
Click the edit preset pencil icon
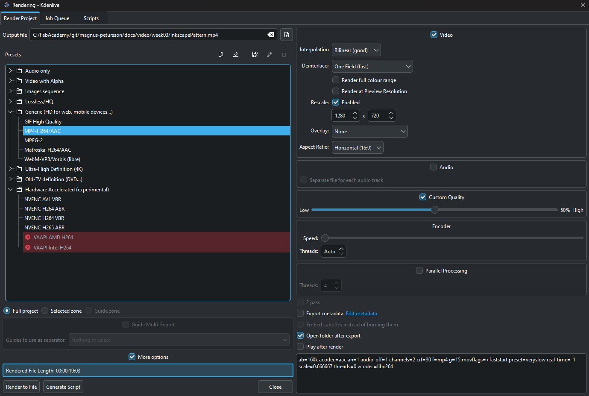(270, 54)
